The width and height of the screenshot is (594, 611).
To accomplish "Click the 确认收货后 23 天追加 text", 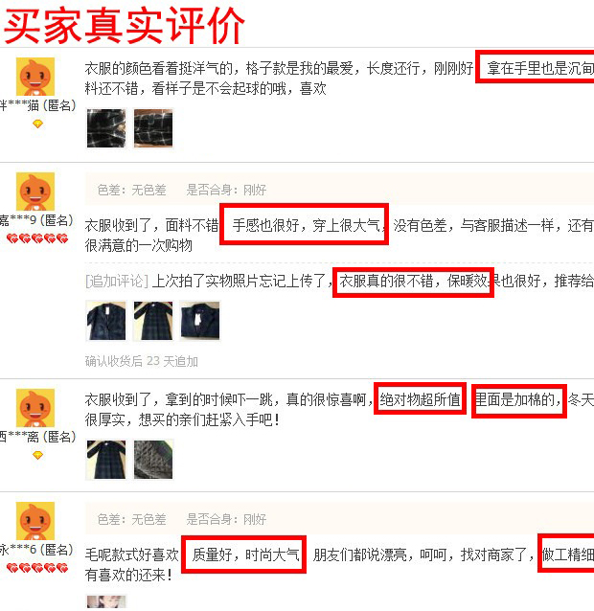I will coord(142,361).
